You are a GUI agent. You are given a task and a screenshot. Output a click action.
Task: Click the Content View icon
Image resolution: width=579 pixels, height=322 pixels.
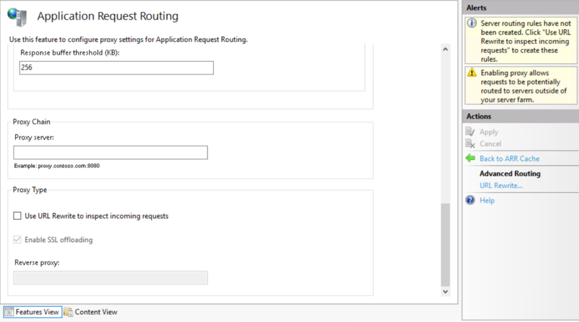(68, 312)
